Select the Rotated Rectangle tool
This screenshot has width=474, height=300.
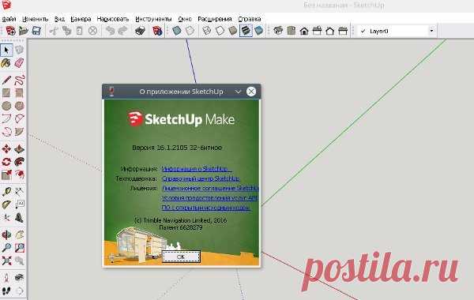tap(19, 92)
